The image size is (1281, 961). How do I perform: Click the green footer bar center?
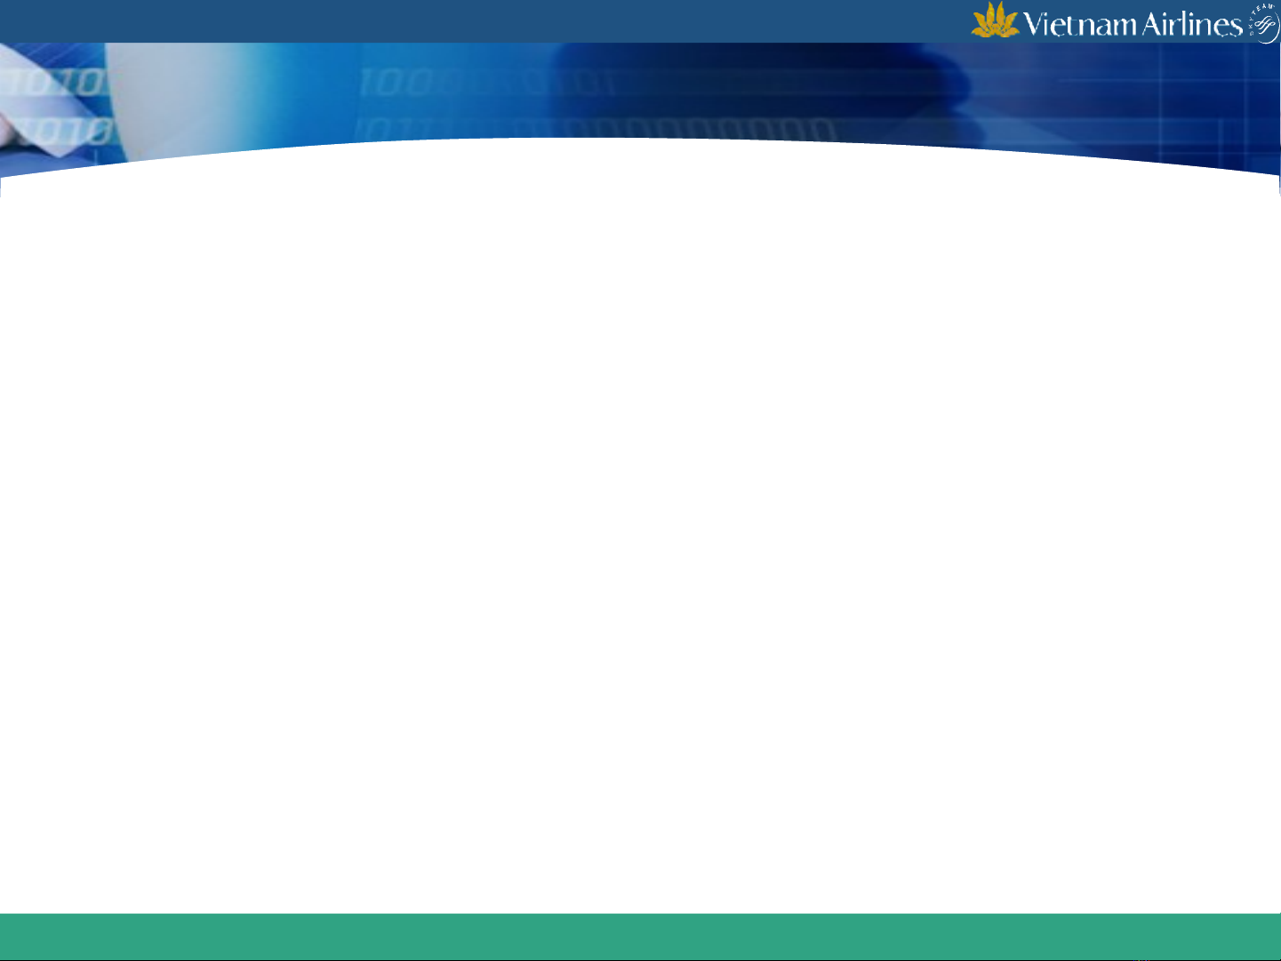640,936
